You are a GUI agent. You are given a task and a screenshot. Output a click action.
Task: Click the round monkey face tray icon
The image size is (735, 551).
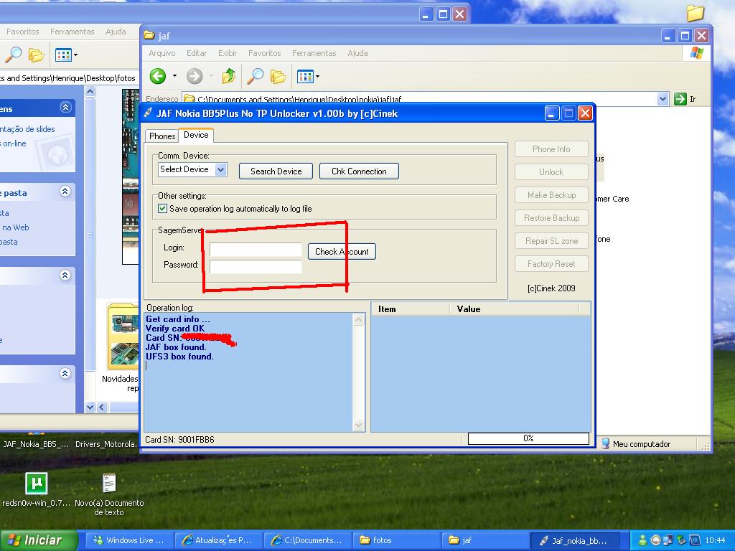pyautogui.click(x=655, y=540)
